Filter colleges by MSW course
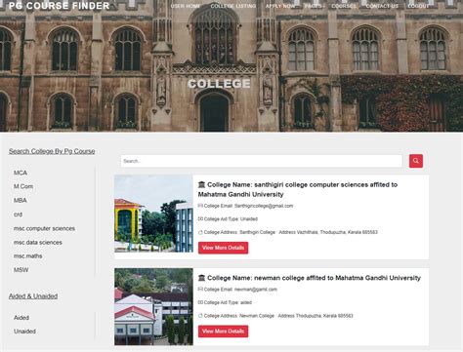This screenshot has height=352, width=463. [x=21, y=270]
